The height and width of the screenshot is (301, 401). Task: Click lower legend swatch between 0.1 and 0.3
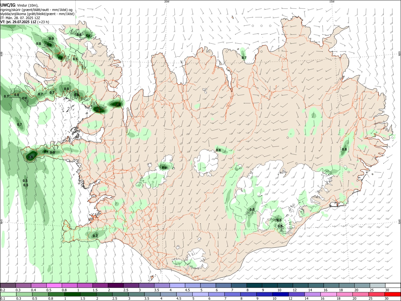8,294
